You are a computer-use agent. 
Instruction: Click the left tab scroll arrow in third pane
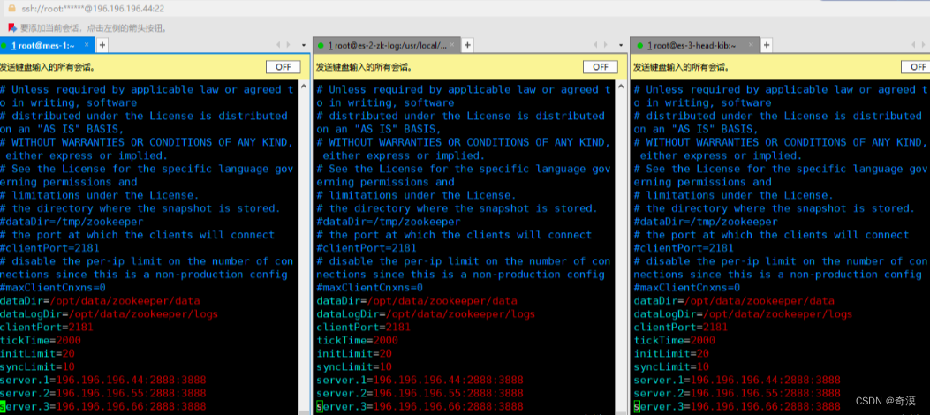(914, 45)
